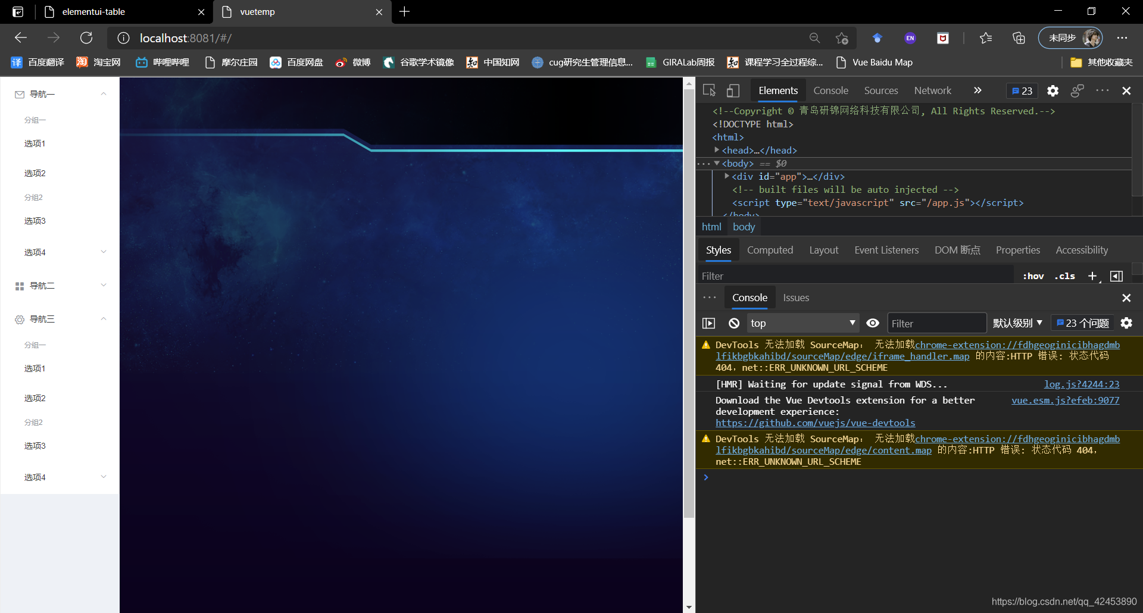Open the vue-devtools GitHub link
Screen dimensions: 1143x613
(x=815, y=423)
